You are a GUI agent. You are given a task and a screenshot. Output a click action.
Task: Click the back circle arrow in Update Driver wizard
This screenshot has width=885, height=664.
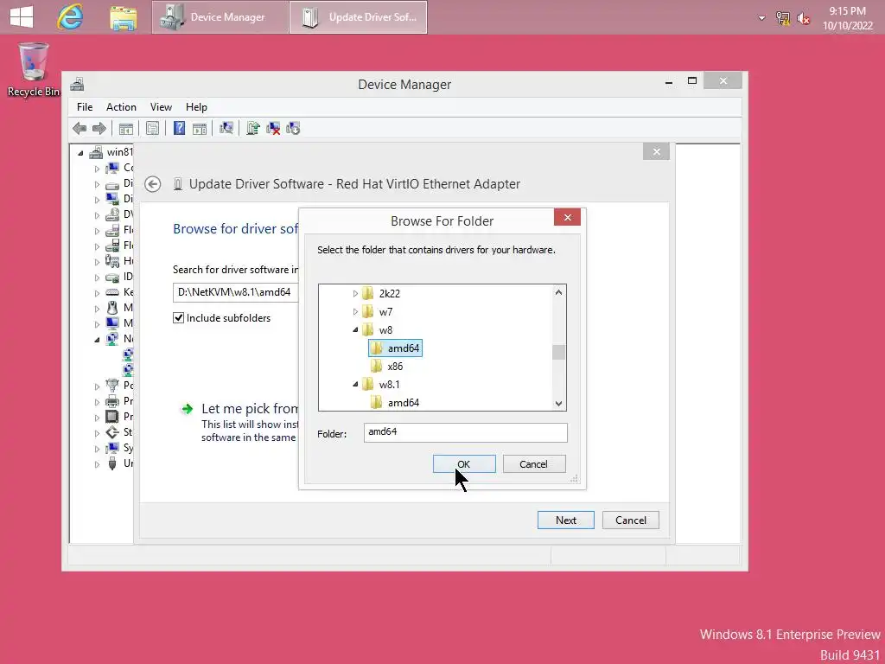click(152, 184)
